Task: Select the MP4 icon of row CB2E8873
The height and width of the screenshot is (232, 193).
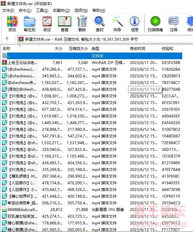Action: 4,76
